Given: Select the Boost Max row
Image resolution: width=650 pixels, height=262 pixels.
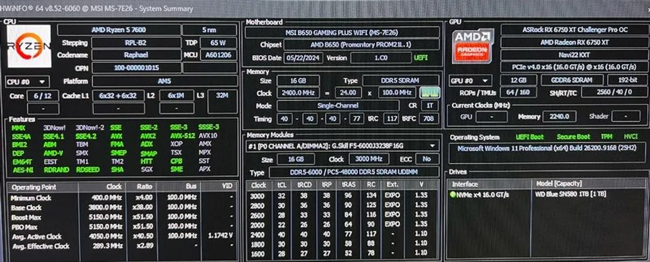Looking at the screenshot, I should 122,217.
